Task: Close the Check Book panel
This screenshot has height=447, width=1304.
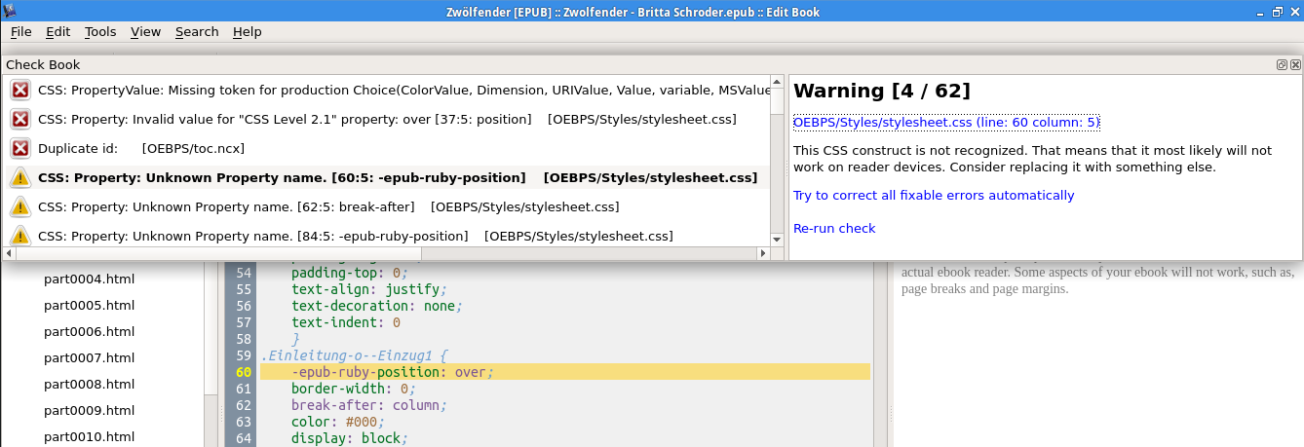Action: point(1295,64)
